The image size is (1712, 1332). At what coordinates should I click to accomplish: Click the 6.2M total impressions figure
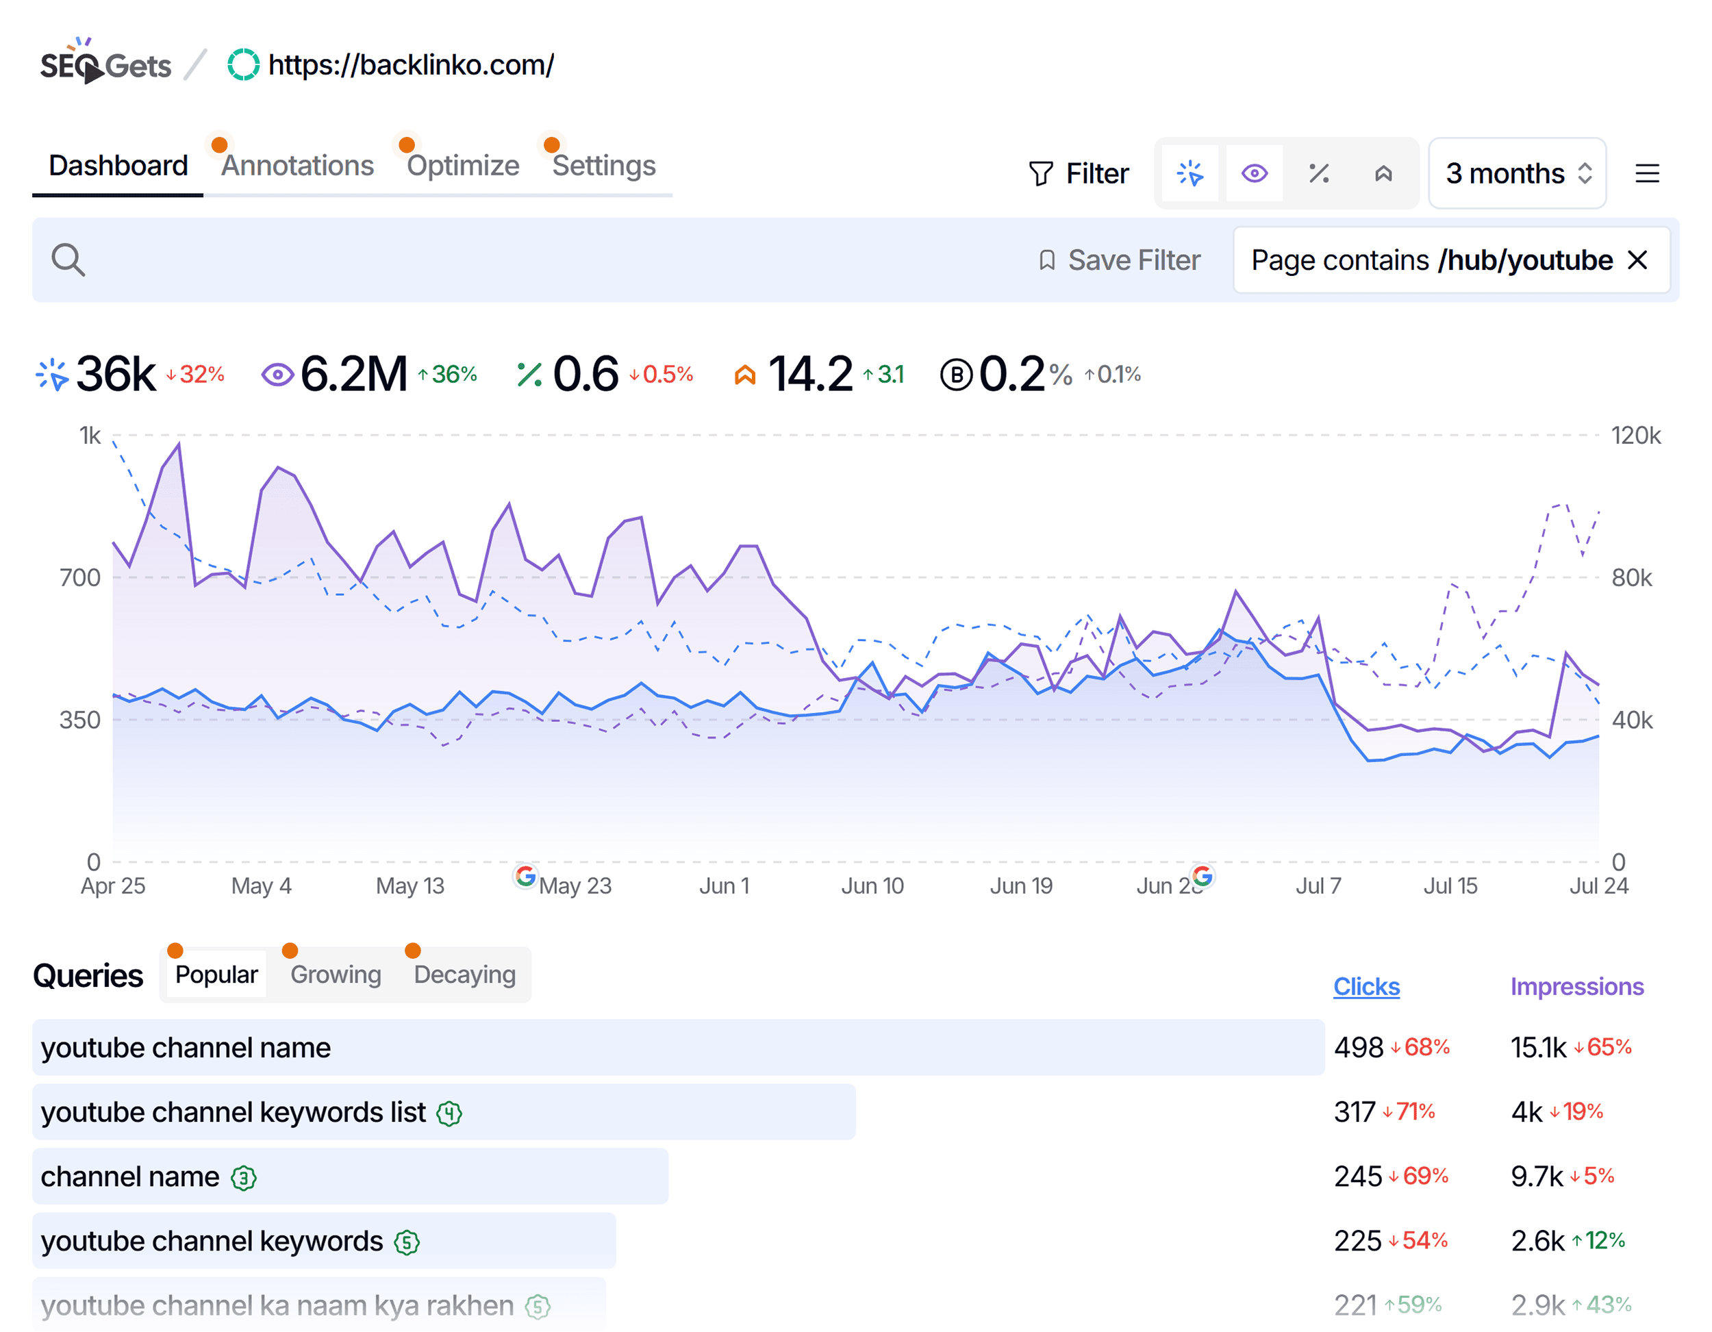tap(354, 374)
